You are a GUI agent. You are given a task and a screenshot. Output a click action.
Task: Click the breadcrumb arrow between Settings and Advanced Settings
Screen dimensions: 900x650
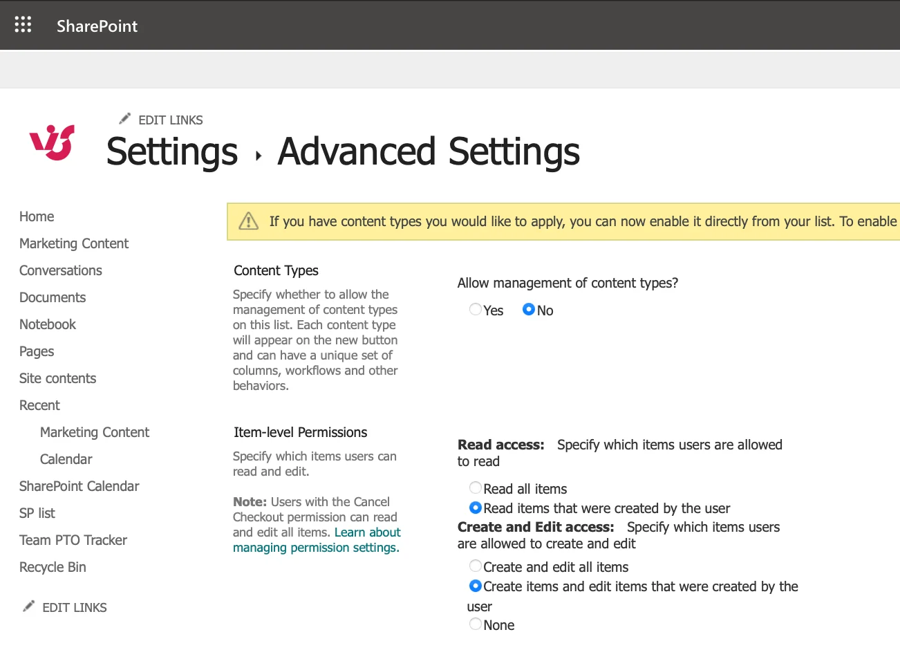(x=259, y=156)
